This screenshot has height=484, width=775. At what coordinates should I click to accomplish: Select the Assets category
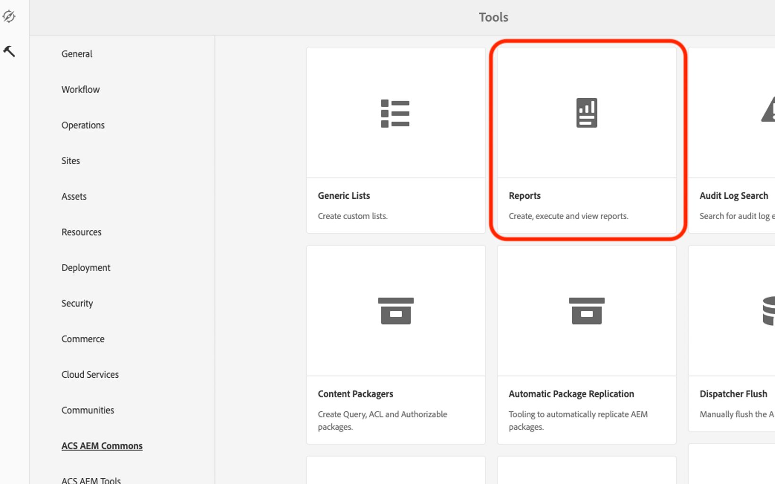(74, 196)
